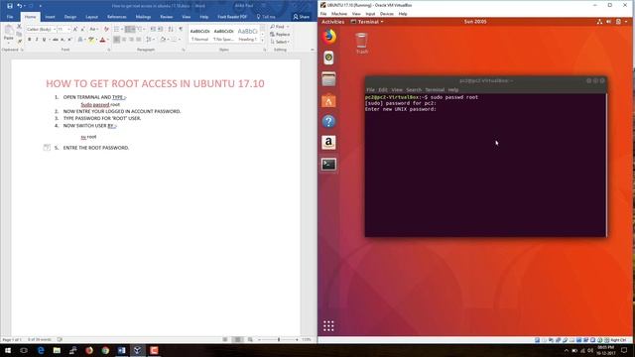Screen dimensions: 635x357
Task: Apply red font color
Action: point(102,40)
